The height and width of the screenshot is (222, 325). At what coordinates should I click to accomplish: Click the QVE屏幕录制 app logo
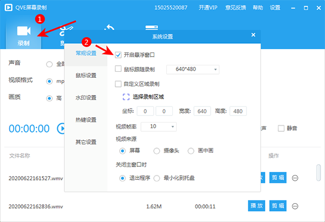point(8,8)
